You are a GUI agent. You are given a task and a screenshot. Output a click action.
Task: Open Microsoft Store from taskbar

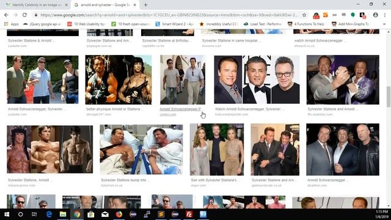91,215
